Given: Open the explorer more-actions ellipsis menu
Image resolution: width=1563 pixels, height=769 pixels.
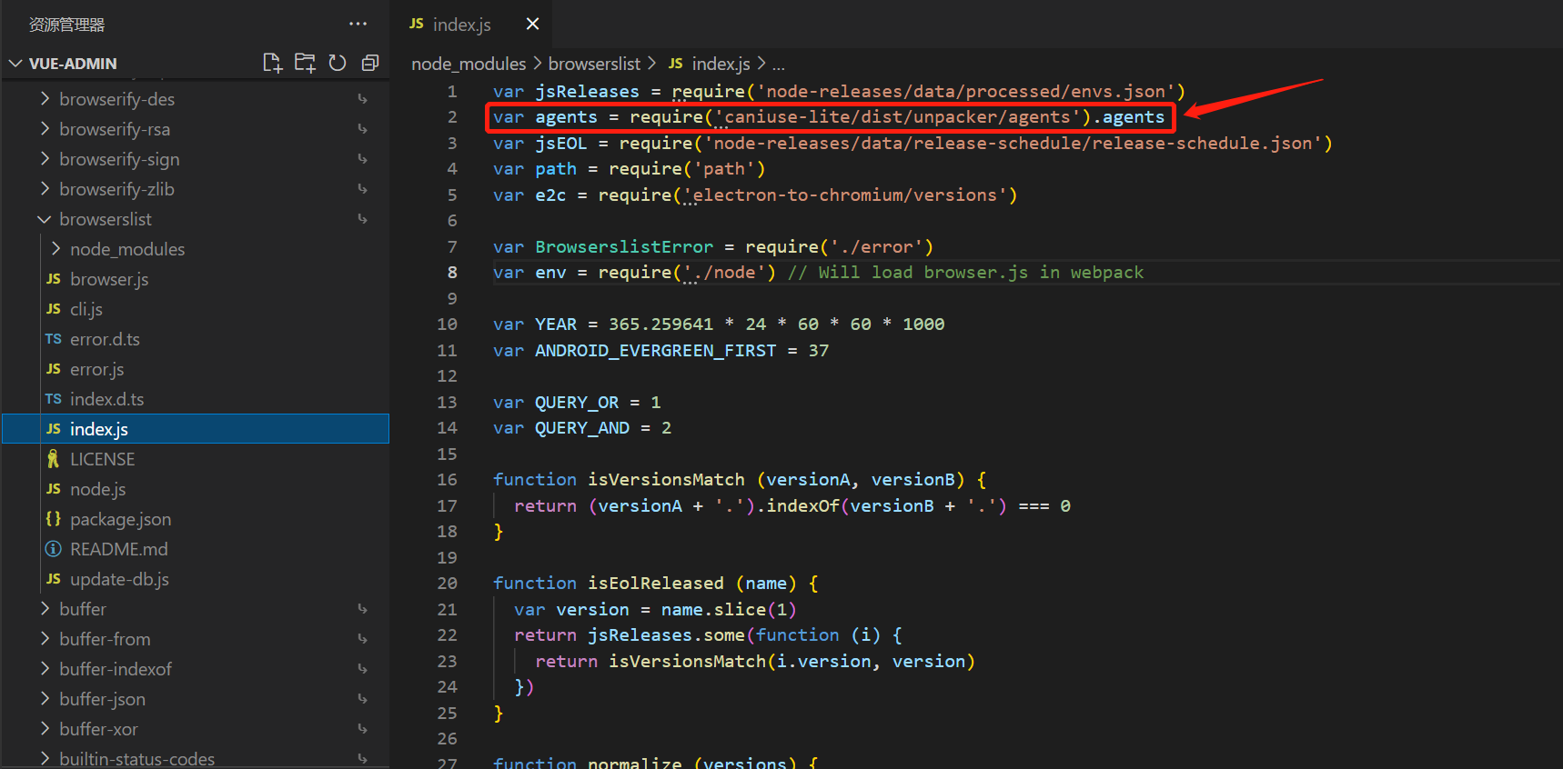Looking at the screenshot, I should click(x=358, y=25).
